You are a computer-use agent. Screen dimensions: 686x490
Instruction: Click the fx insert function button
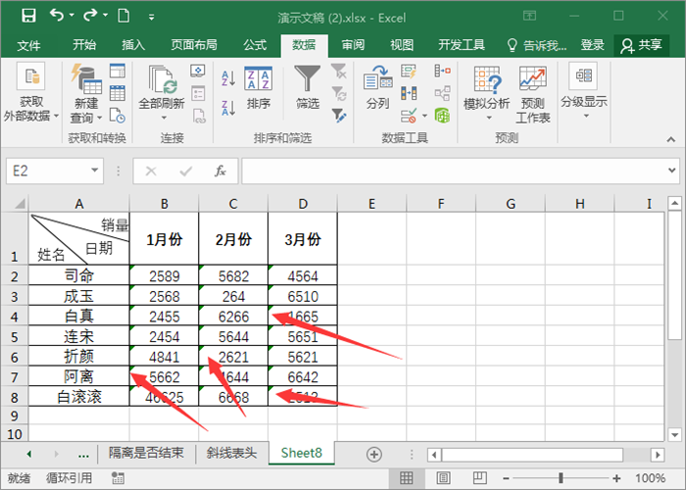[x=220, y=171]
